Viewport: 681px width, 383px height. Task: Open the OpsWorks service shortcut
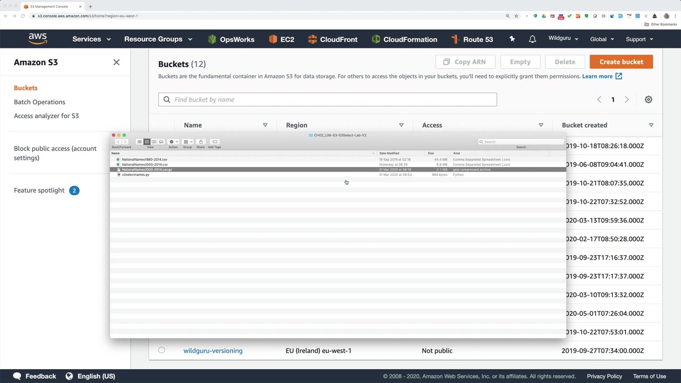pos(231,39)
